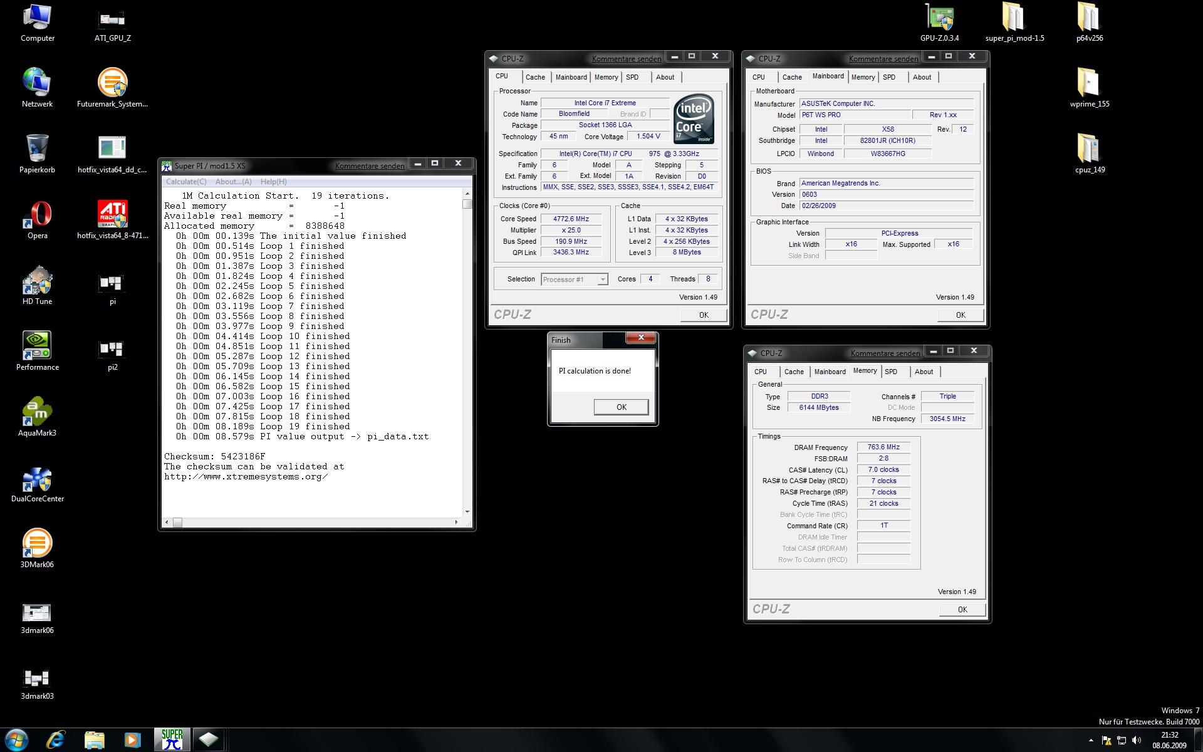Click the DRAM Frequency field 763.6 MHz
Viewport: 1203px width, 752px height.
click(x=883, y=447)
